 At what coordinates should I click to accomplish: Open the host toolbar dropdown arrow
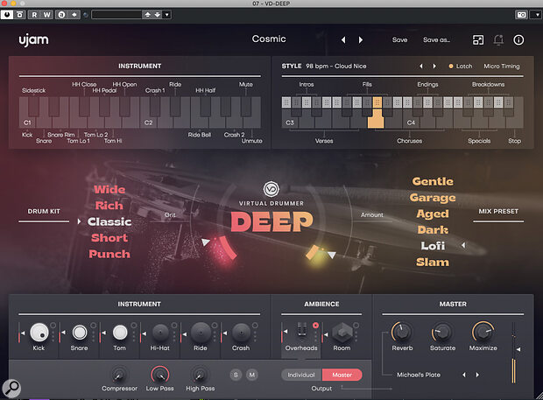pos(167,15)
